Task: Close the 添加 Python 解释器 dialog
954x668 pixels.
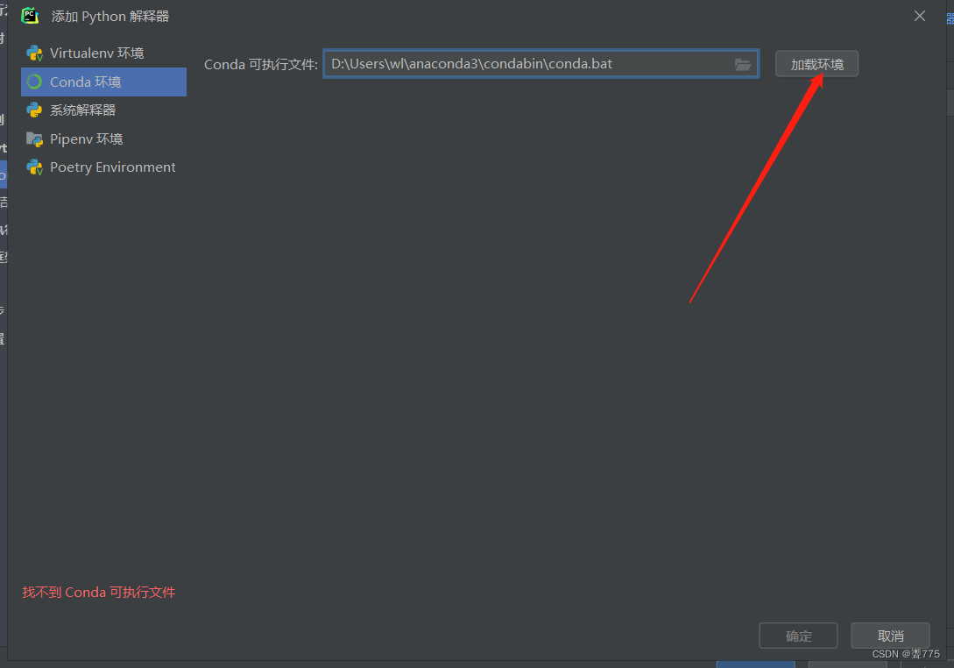Action: (x=919, y=16)
